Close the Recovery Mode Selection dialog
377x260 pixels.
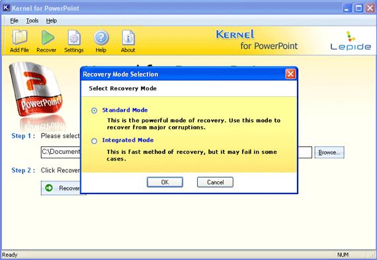290,74
